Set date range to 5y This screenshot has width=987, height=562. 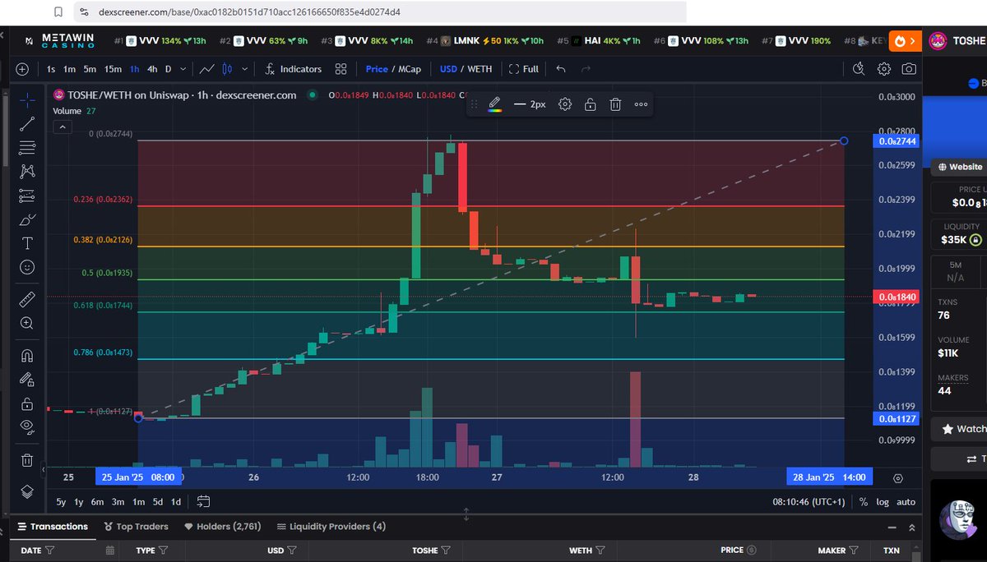tap(61, 501)
